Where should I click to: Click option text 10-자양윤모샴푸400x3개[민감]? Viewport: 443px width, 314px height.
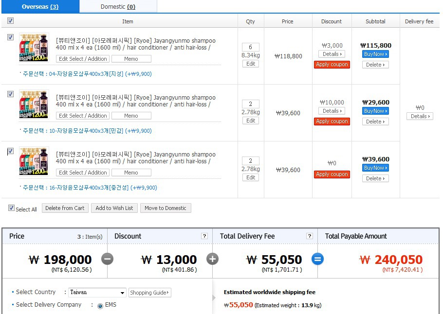(86, 131)
